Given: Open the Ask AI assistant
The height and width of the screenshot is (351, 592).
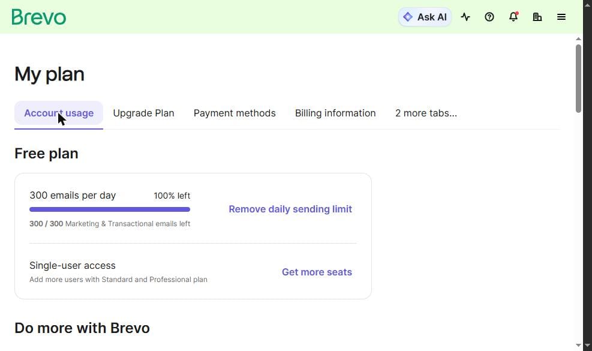Looking at the screenshot, I should pyautogui.click(x=425, y=17).
